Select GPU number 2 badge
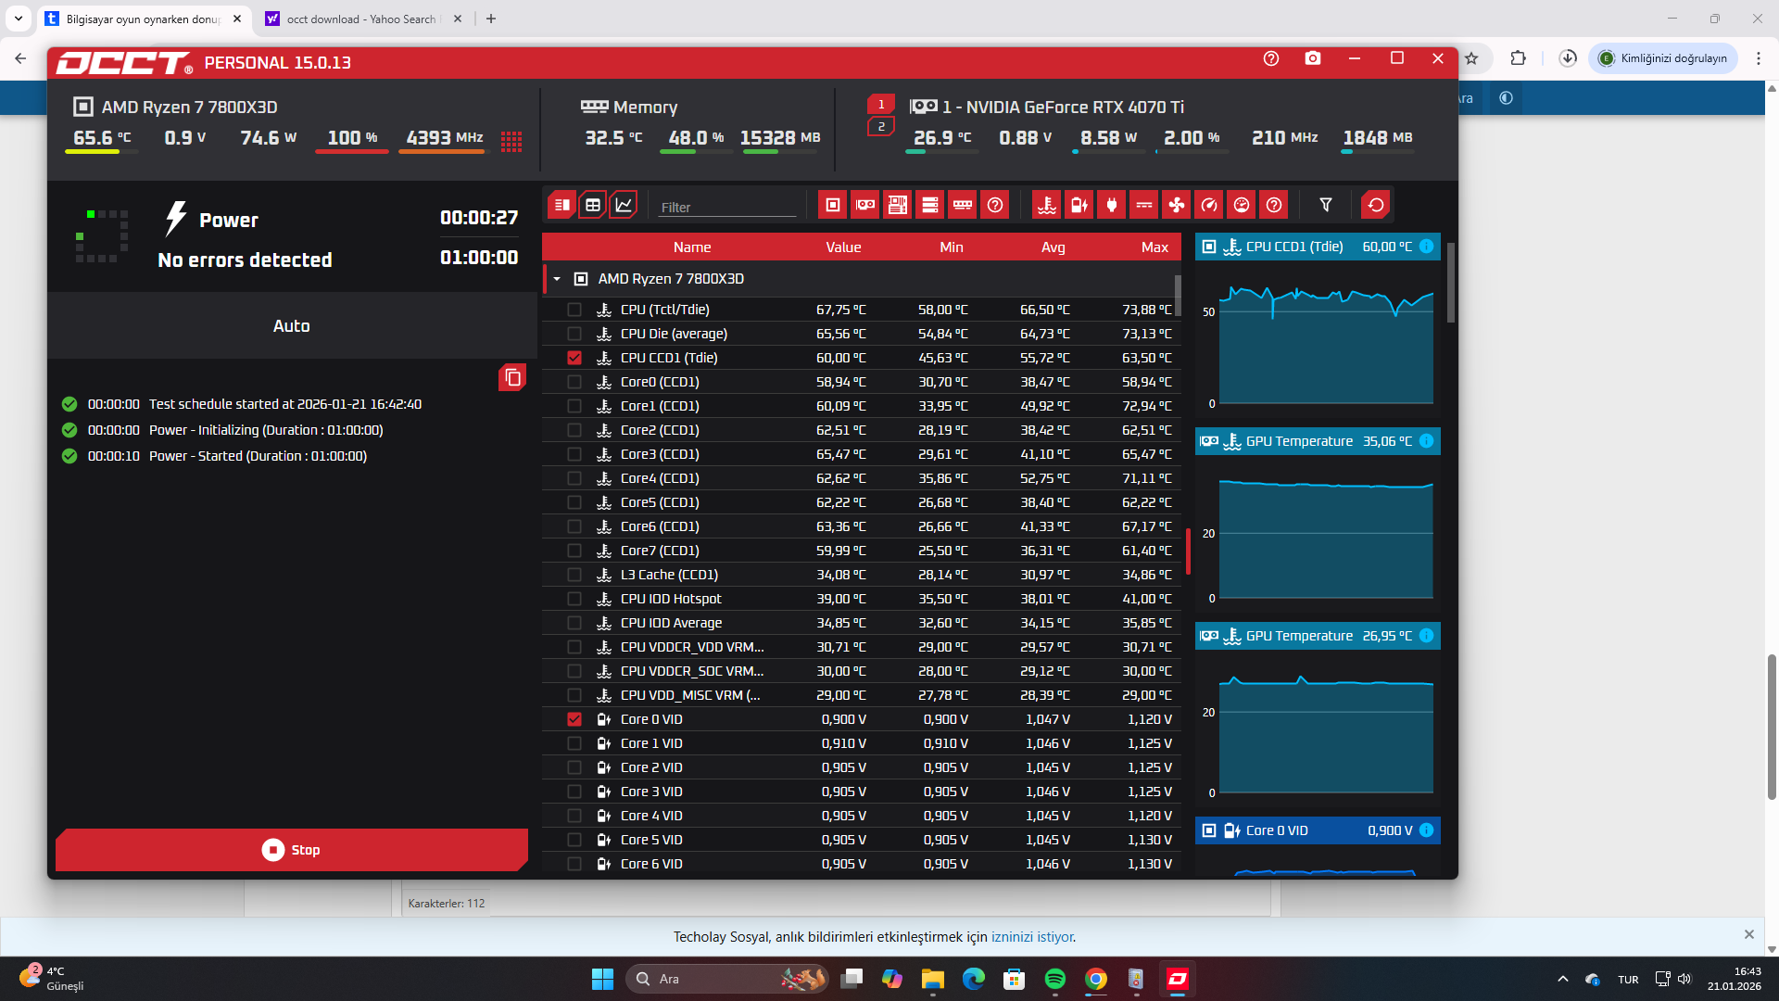The image size is (1779, 1001). click(x=881, y=126)
